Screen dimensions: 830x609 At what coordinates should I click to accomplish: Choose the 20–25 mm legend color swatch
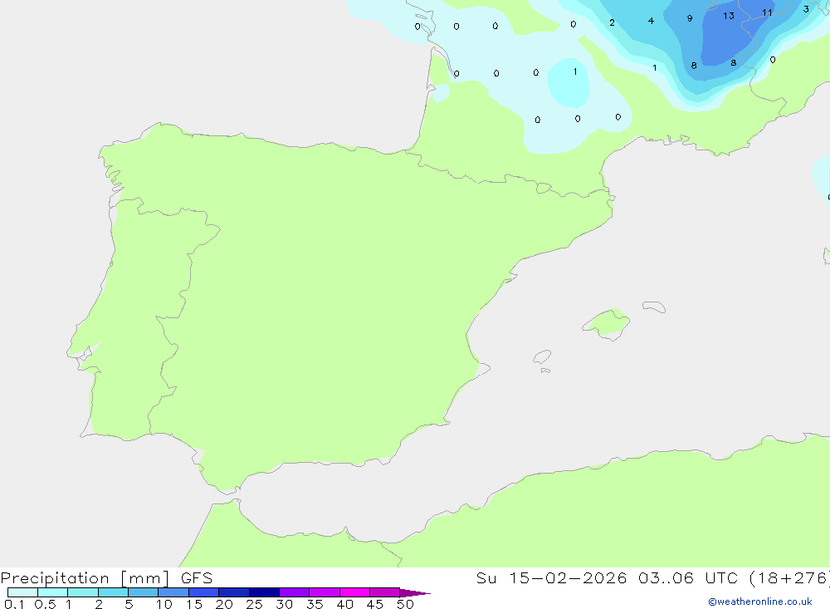(233, 592)
